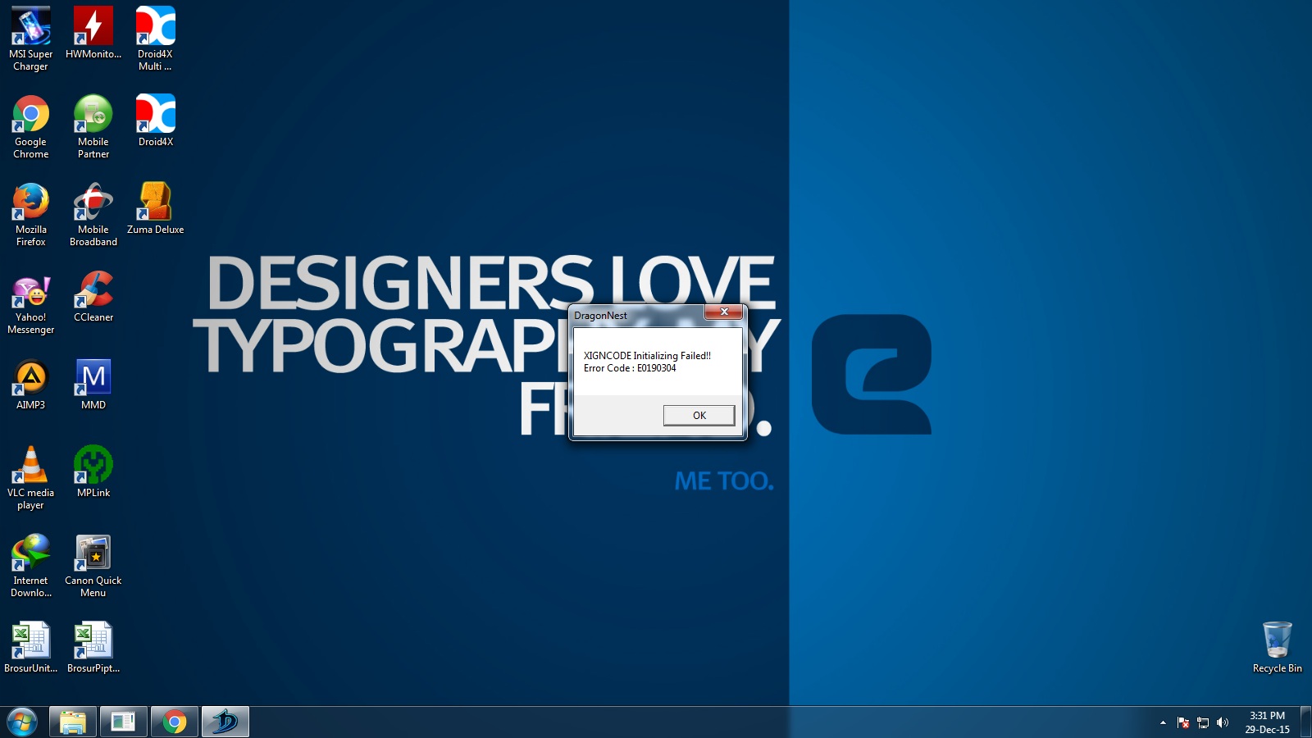Open the MSI Super Charger desktop shortcut
Viewport: 1312px width, 738px height.
pos(30,39)
